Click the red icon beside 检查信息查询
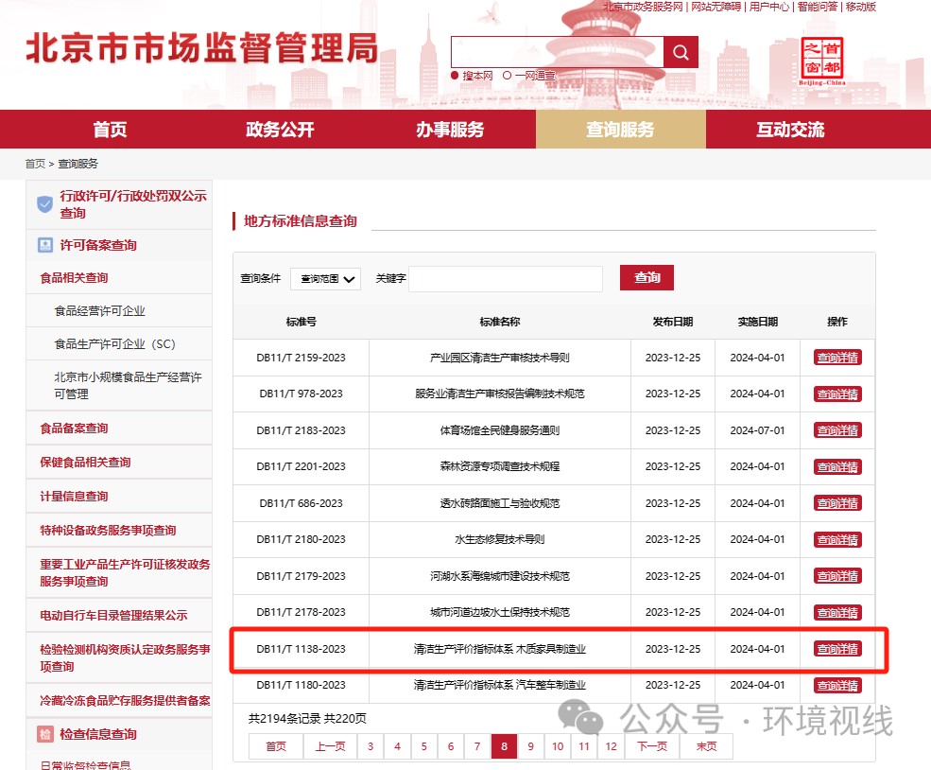The image size is (931, 770). (x=45, y=734)
